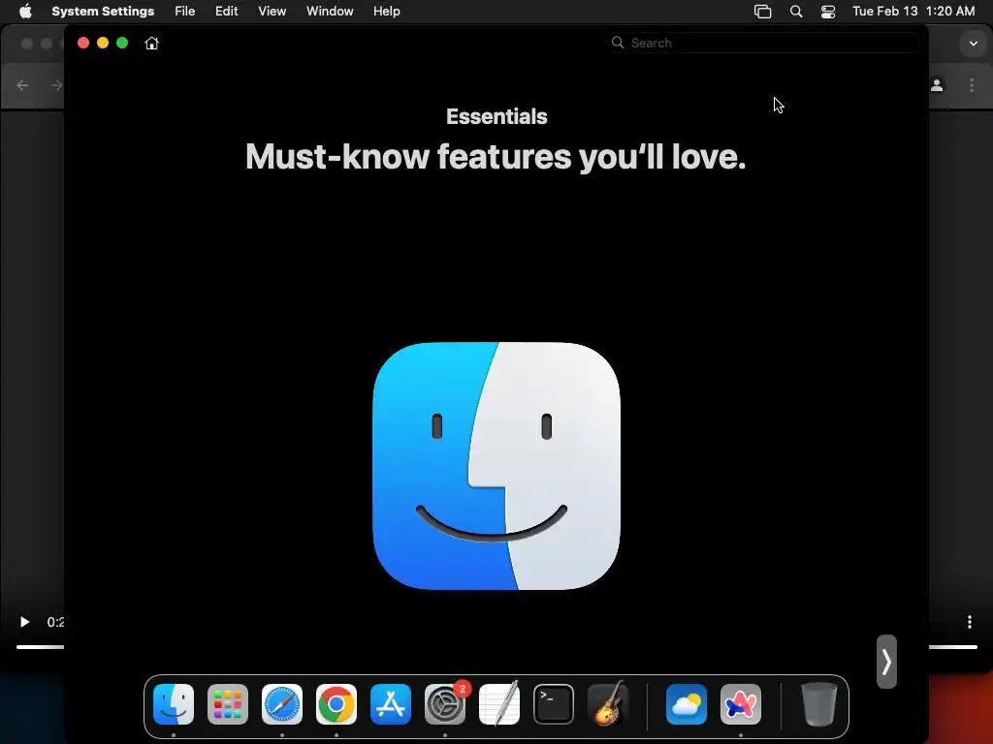Open the App Store from the Dock
This screenshot has height=744, width=993.
click(391, 704)
